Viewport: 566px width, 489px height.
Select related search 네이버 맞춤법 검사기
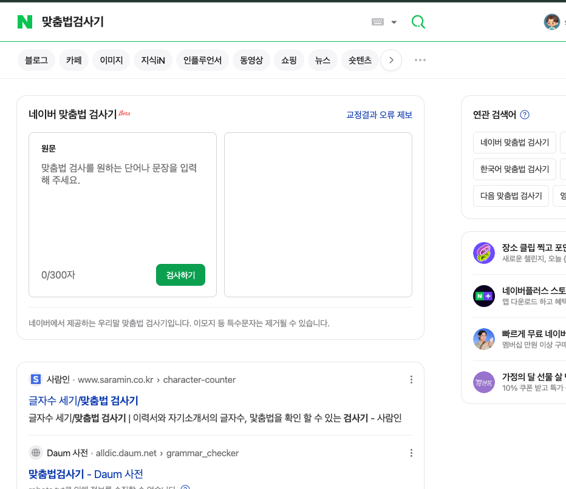pos(514,143)
